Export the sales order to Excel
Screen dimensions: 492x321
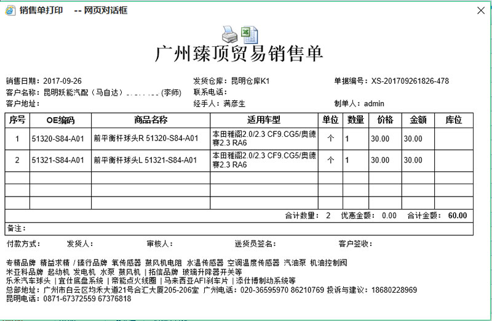coord(250,35)
